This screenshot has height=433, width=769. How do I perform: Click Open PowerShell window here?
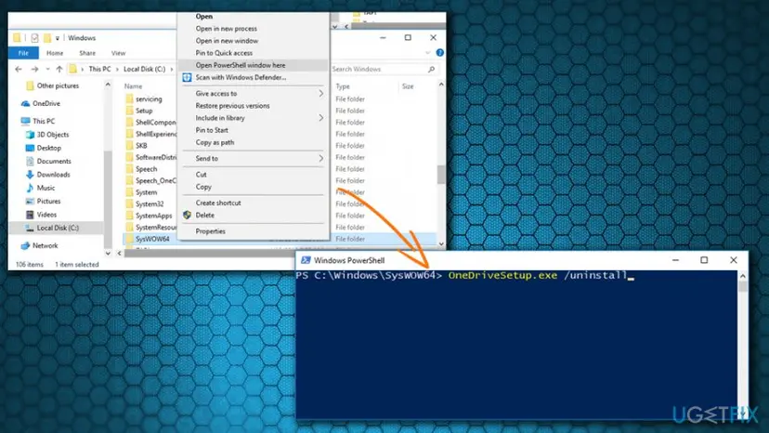pos(241,65)
